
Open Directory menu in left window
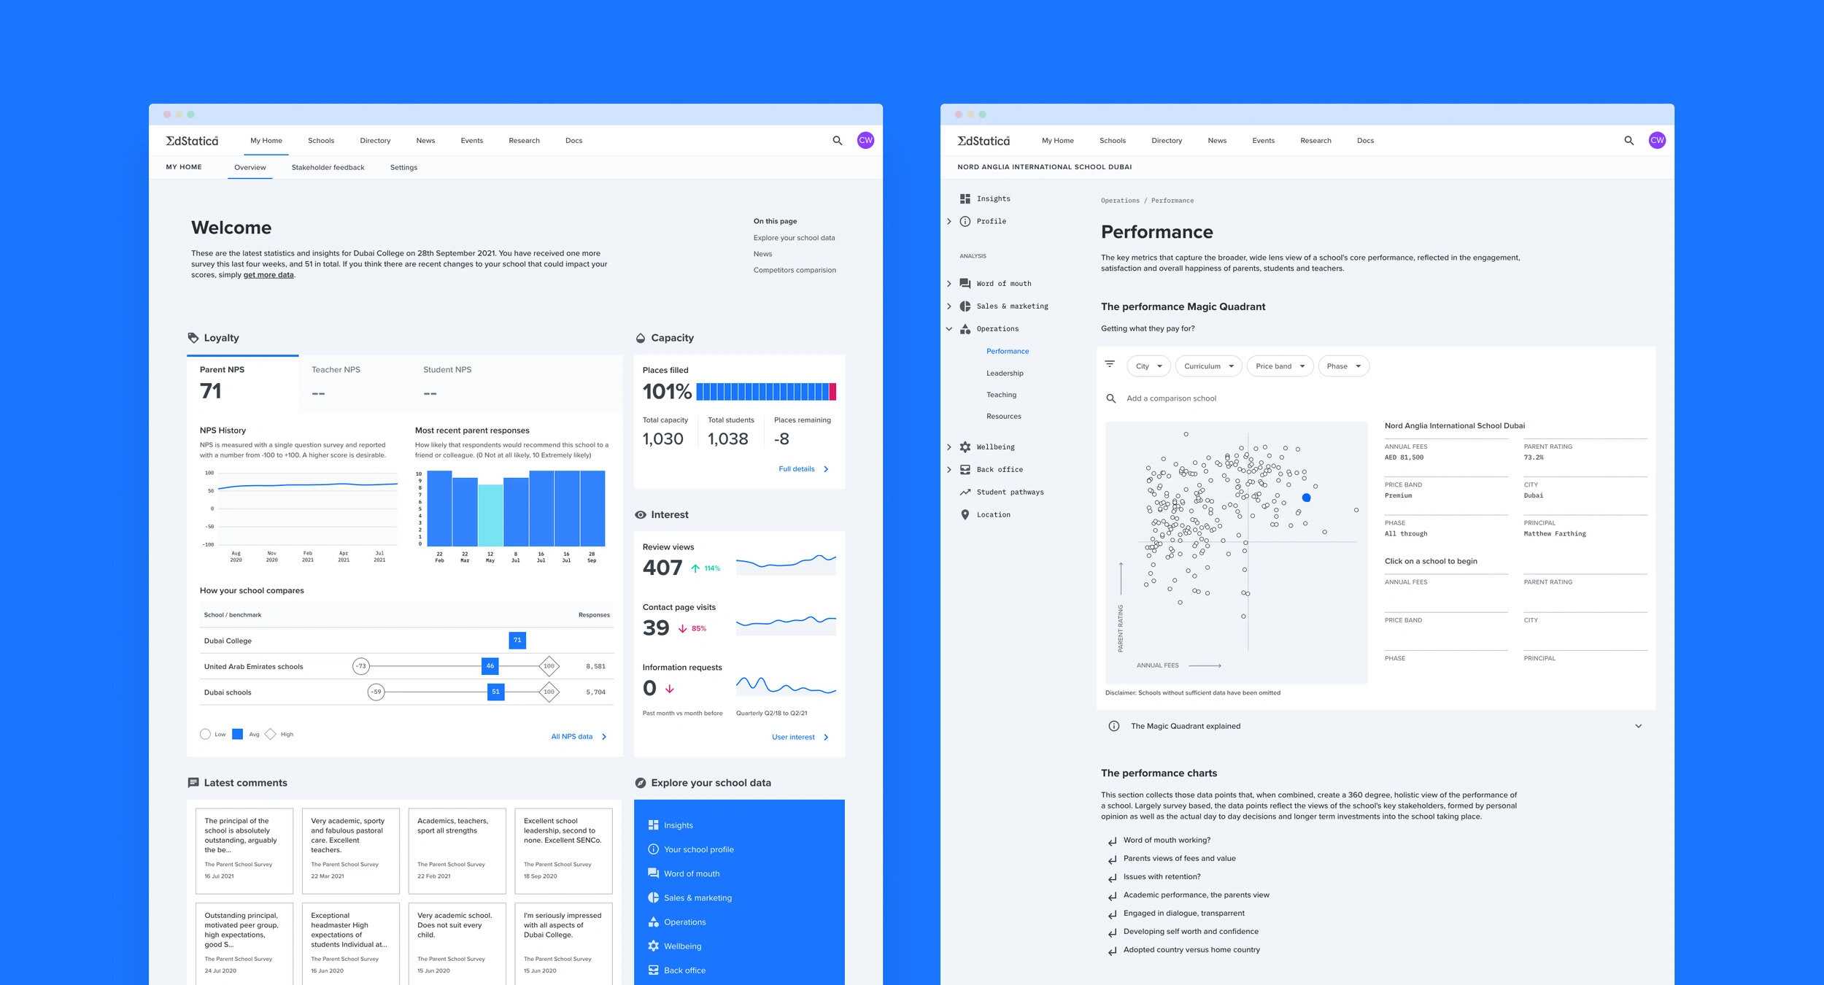(375, 141)
